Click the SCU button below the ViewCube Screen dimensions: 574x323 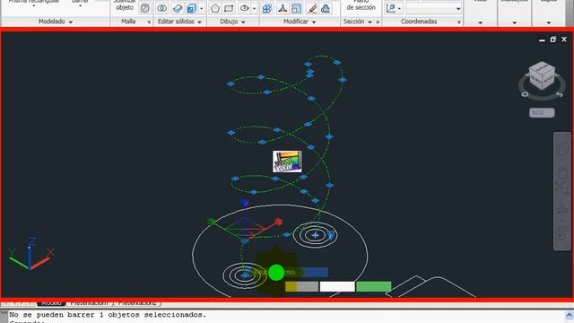tap(542, 112)
